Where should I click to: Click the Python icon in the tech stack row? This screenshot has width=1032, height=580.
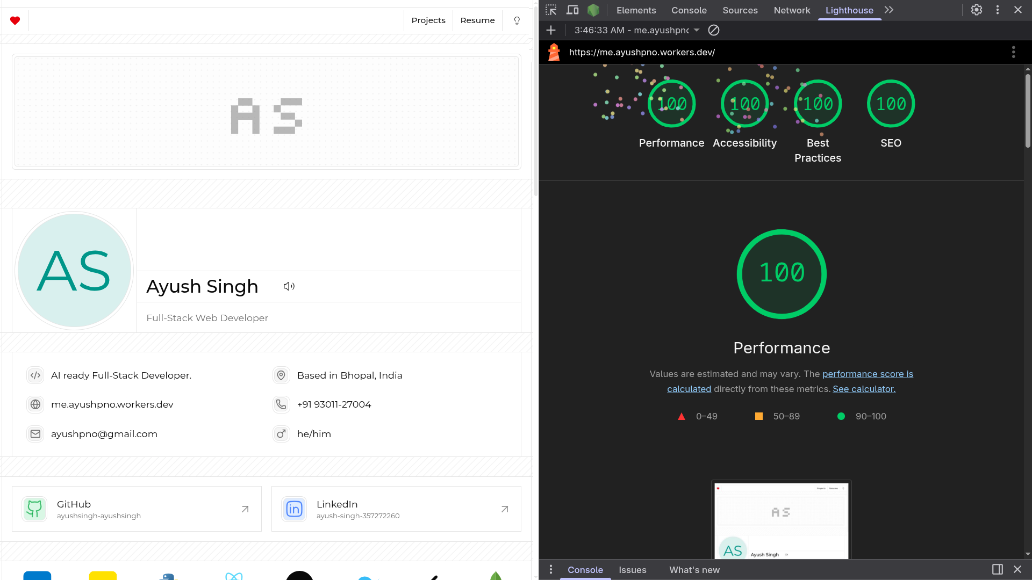coord(167,576)
